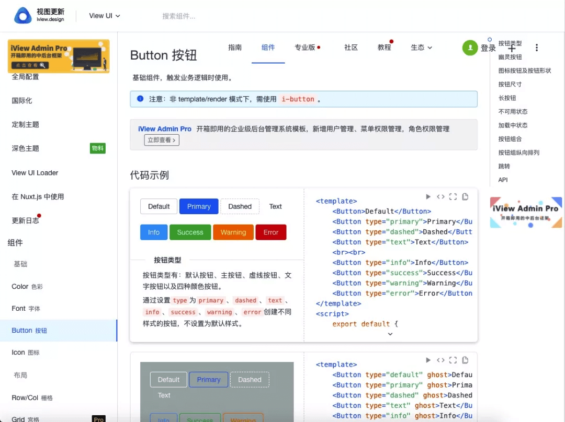Jump to 按钮组纵向排列 anchor
This screenshot has width=565, height=422.
coord(519,153)
